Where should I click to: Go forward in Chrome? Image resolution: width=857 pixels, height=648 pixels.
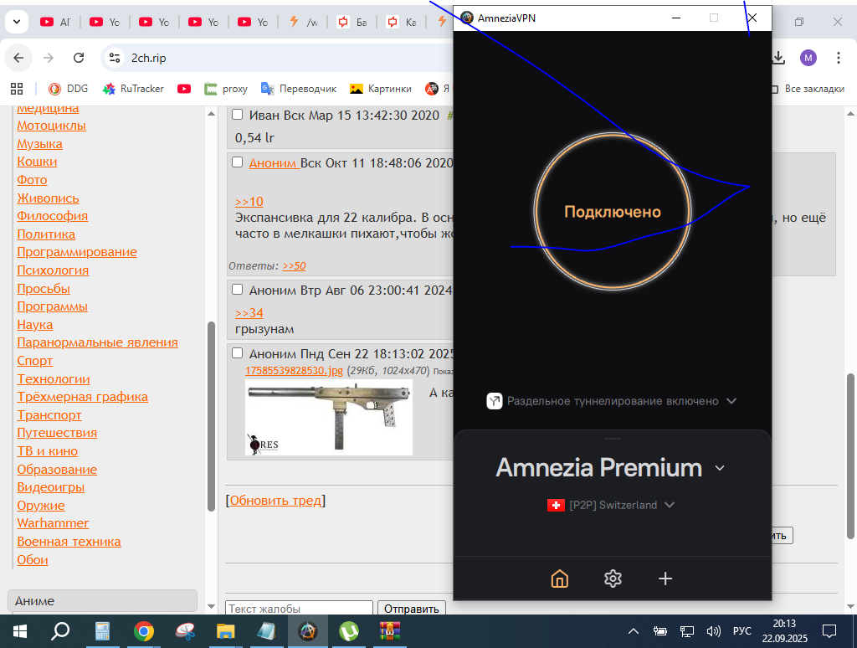click(x=49, y=58)
